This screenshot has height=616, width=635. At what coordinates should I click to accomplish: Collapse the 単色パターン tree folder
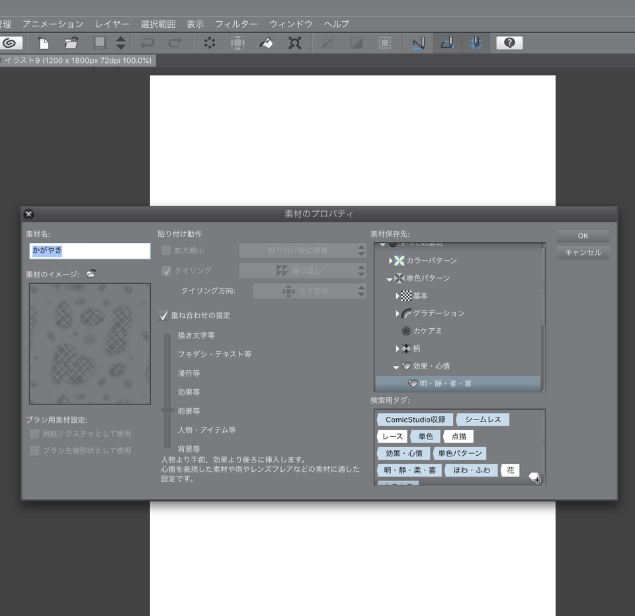coord(390,279)
